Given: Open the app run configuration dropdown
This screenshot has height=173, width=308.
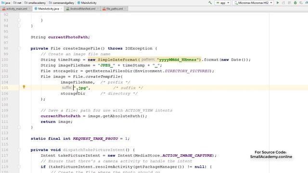Looking at the screenshot, I should coord(222,3).
